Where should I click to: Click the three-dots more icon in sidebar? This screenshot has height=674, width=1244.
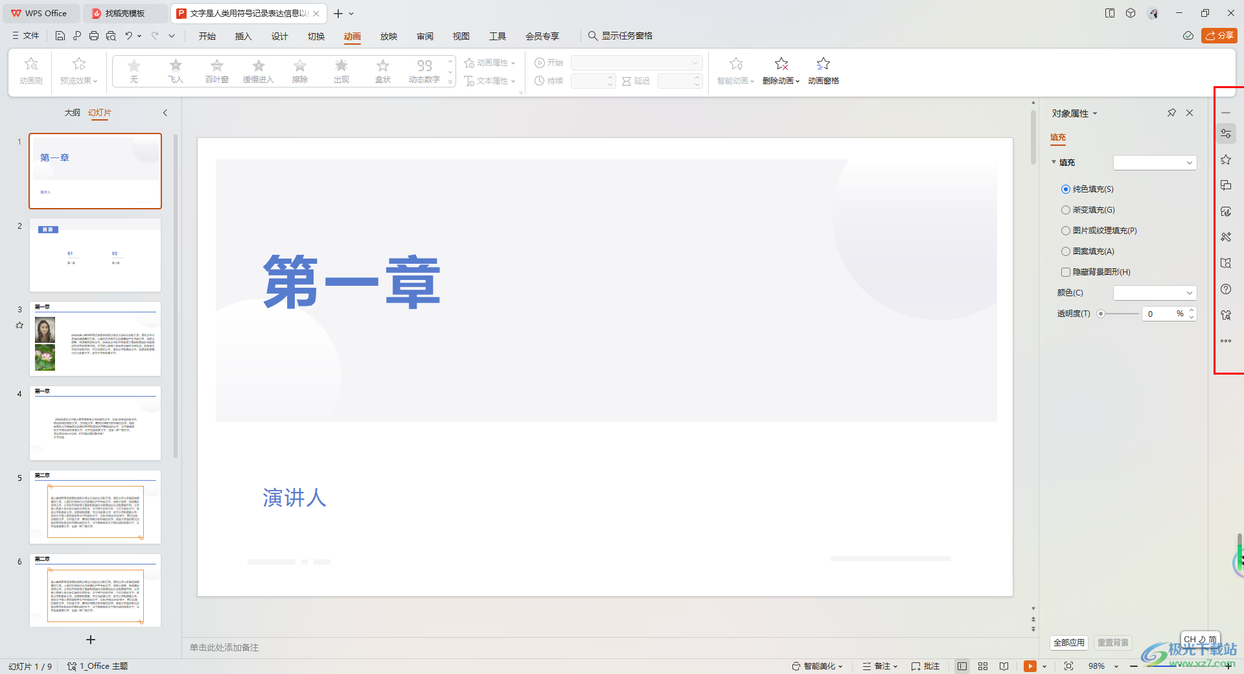1226,341
